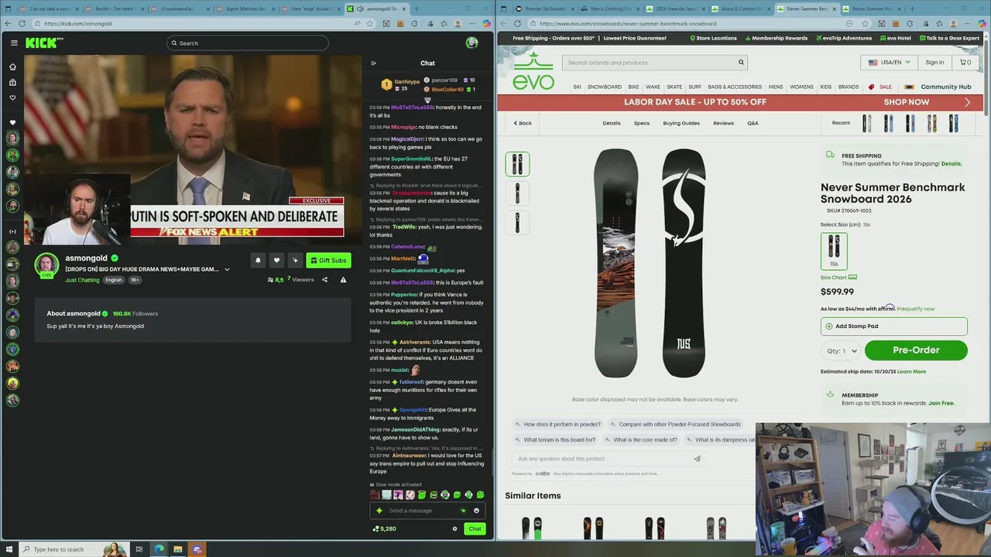Open the Kick sidebar hamburger menu
The height and width of the screenshot is (557, 991).
[14, 43]
